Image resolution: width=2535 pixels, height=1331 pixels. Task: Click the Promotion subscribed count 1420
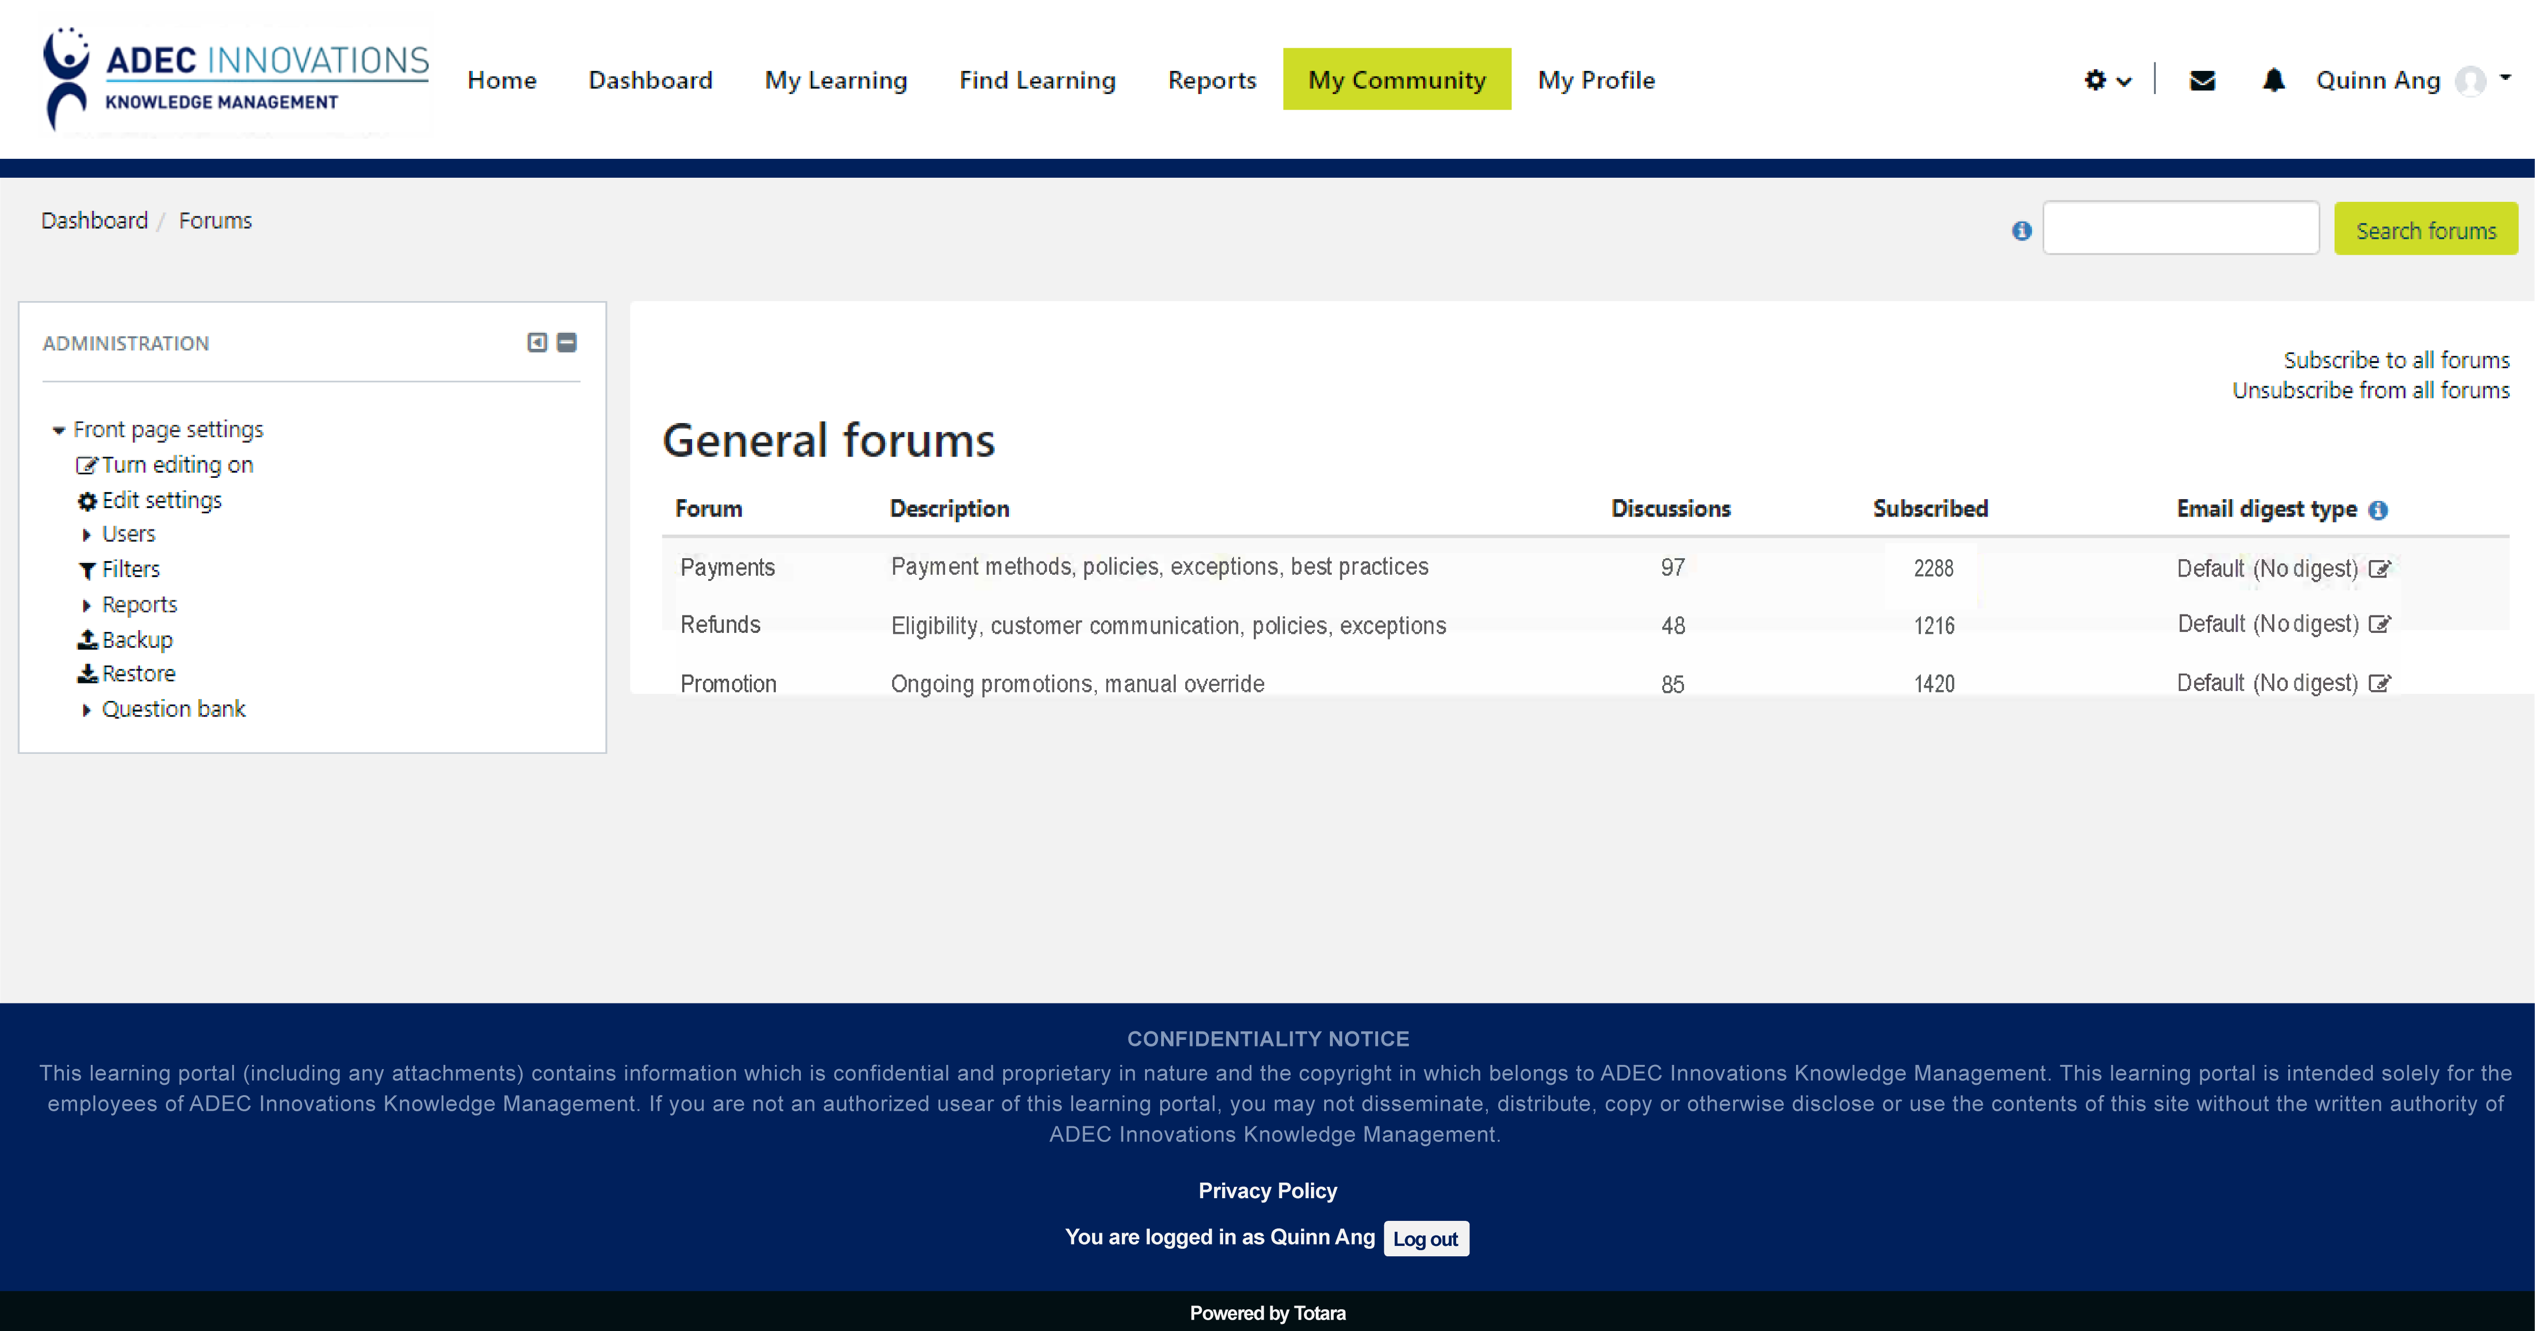[1934, 684]
